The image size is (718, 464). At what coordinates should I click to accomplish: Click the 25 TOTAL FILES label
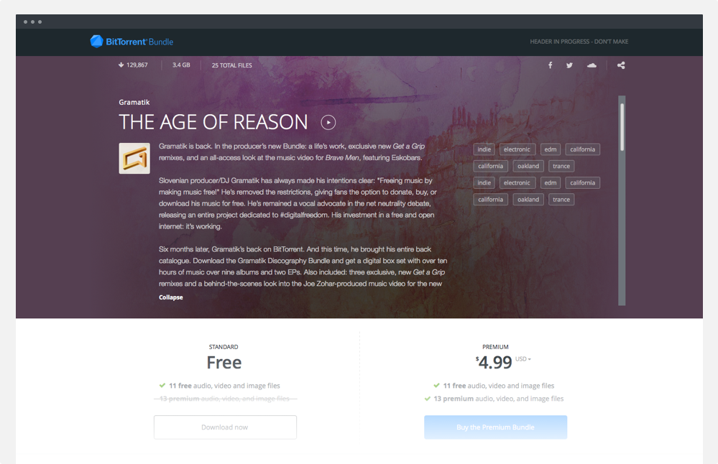click(x=231, y=65)
